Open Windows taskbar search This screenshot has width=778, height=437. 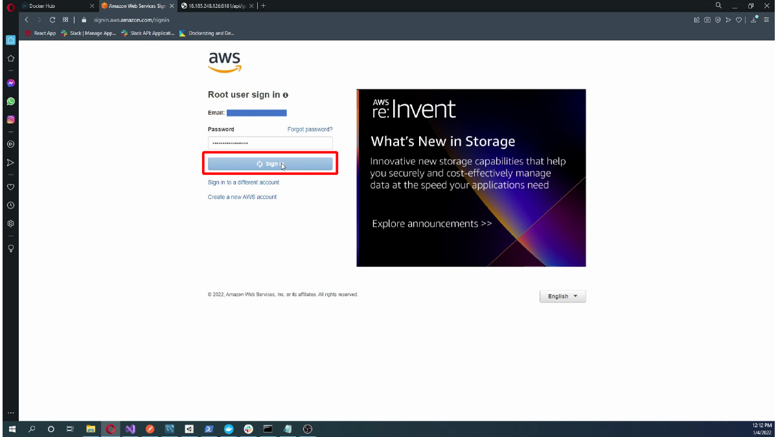point(32,429)
